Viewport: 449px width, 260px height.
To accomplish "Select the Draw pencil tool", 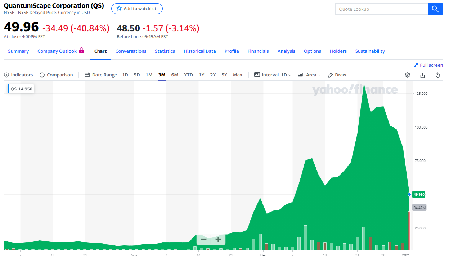I will (337, 75).
